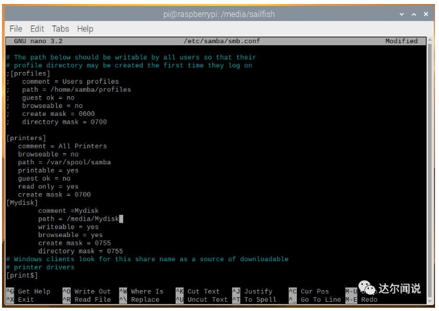
Task: Click the Cut Text shortcut label
Action: click(203, 291)
